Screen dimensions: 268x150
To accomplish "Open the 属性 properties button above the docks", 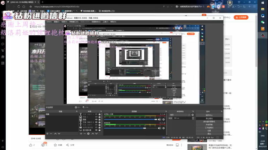I will click(x=78, y=107).
